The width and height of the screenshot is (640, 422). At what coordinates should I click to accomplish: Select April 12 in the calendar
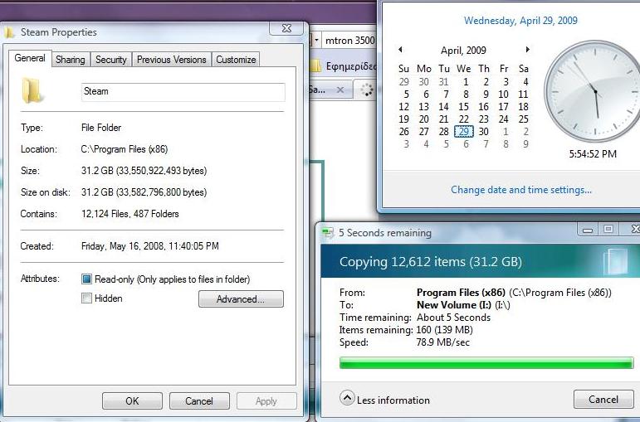[403, 107]
